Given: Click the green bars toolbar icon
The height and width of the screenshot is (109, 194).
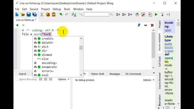Looking at the screenshot, I should [x=74, y=15].
